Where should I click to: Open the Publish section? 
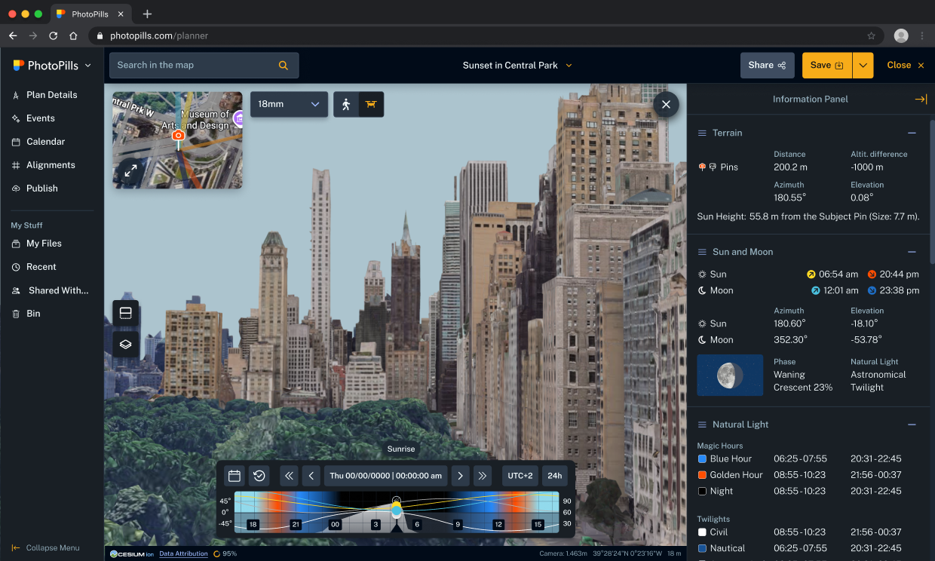(35, 189)
